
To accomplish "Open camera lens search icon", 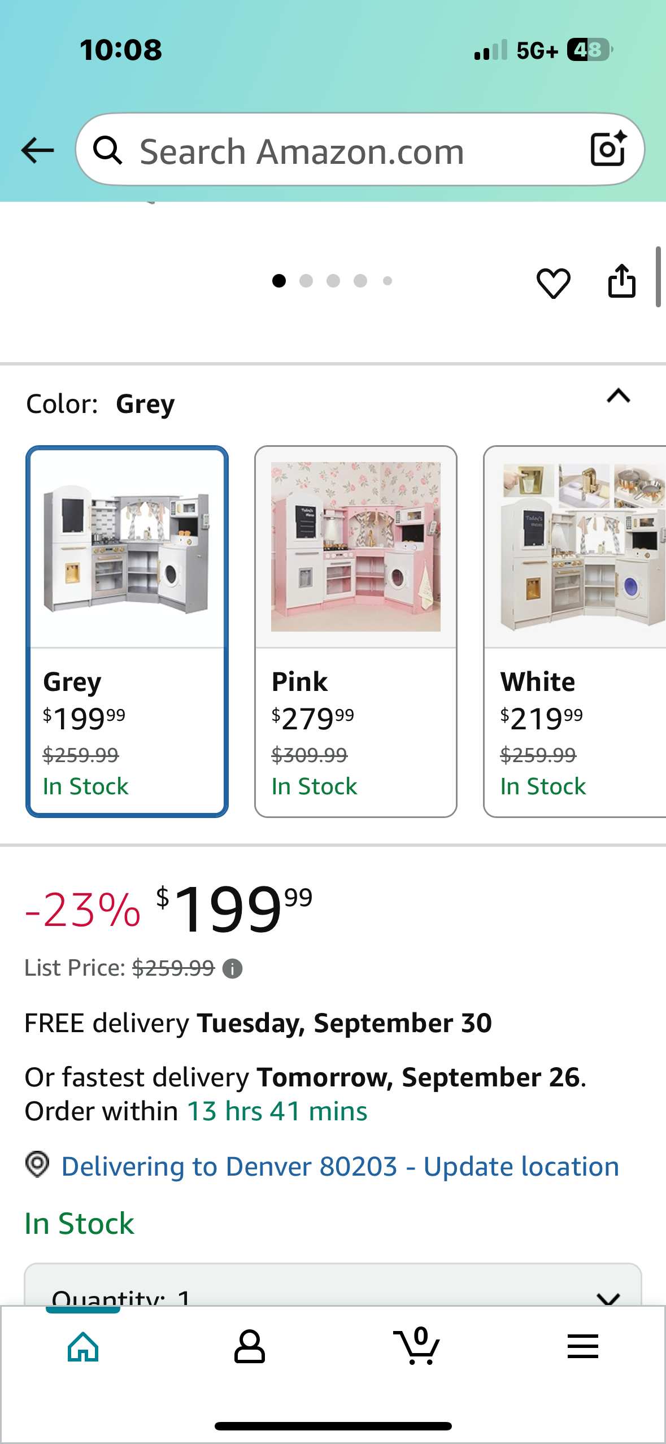I will (608, 149).
